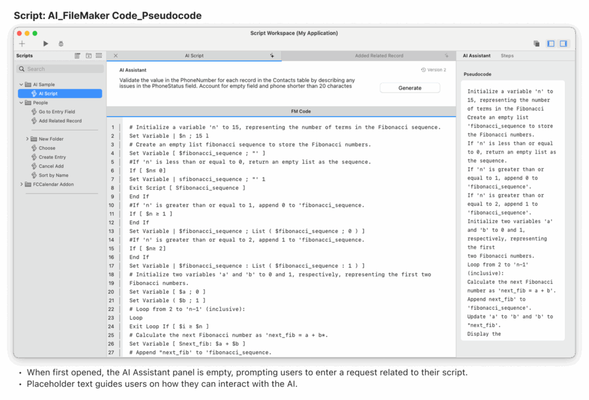The image size is (589, 400).
Task: Click the new folder icon in Scripts header
Action: (89, 56)
